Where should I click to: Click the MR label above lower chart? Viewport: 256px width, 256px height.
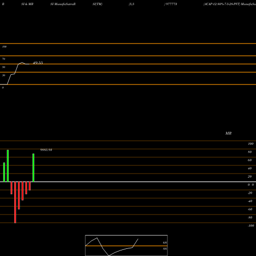pos(228,133)
